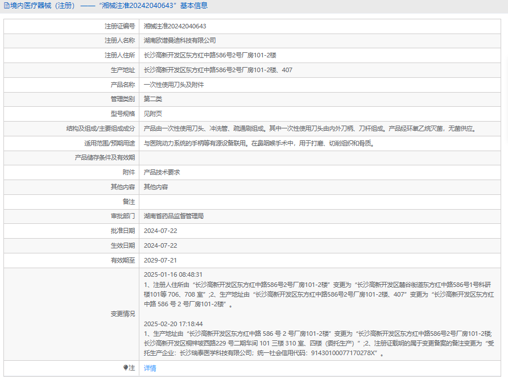Viewport: 508px width, 379px height.
Task: Click the 备注 label
Action: coord(129,202)
